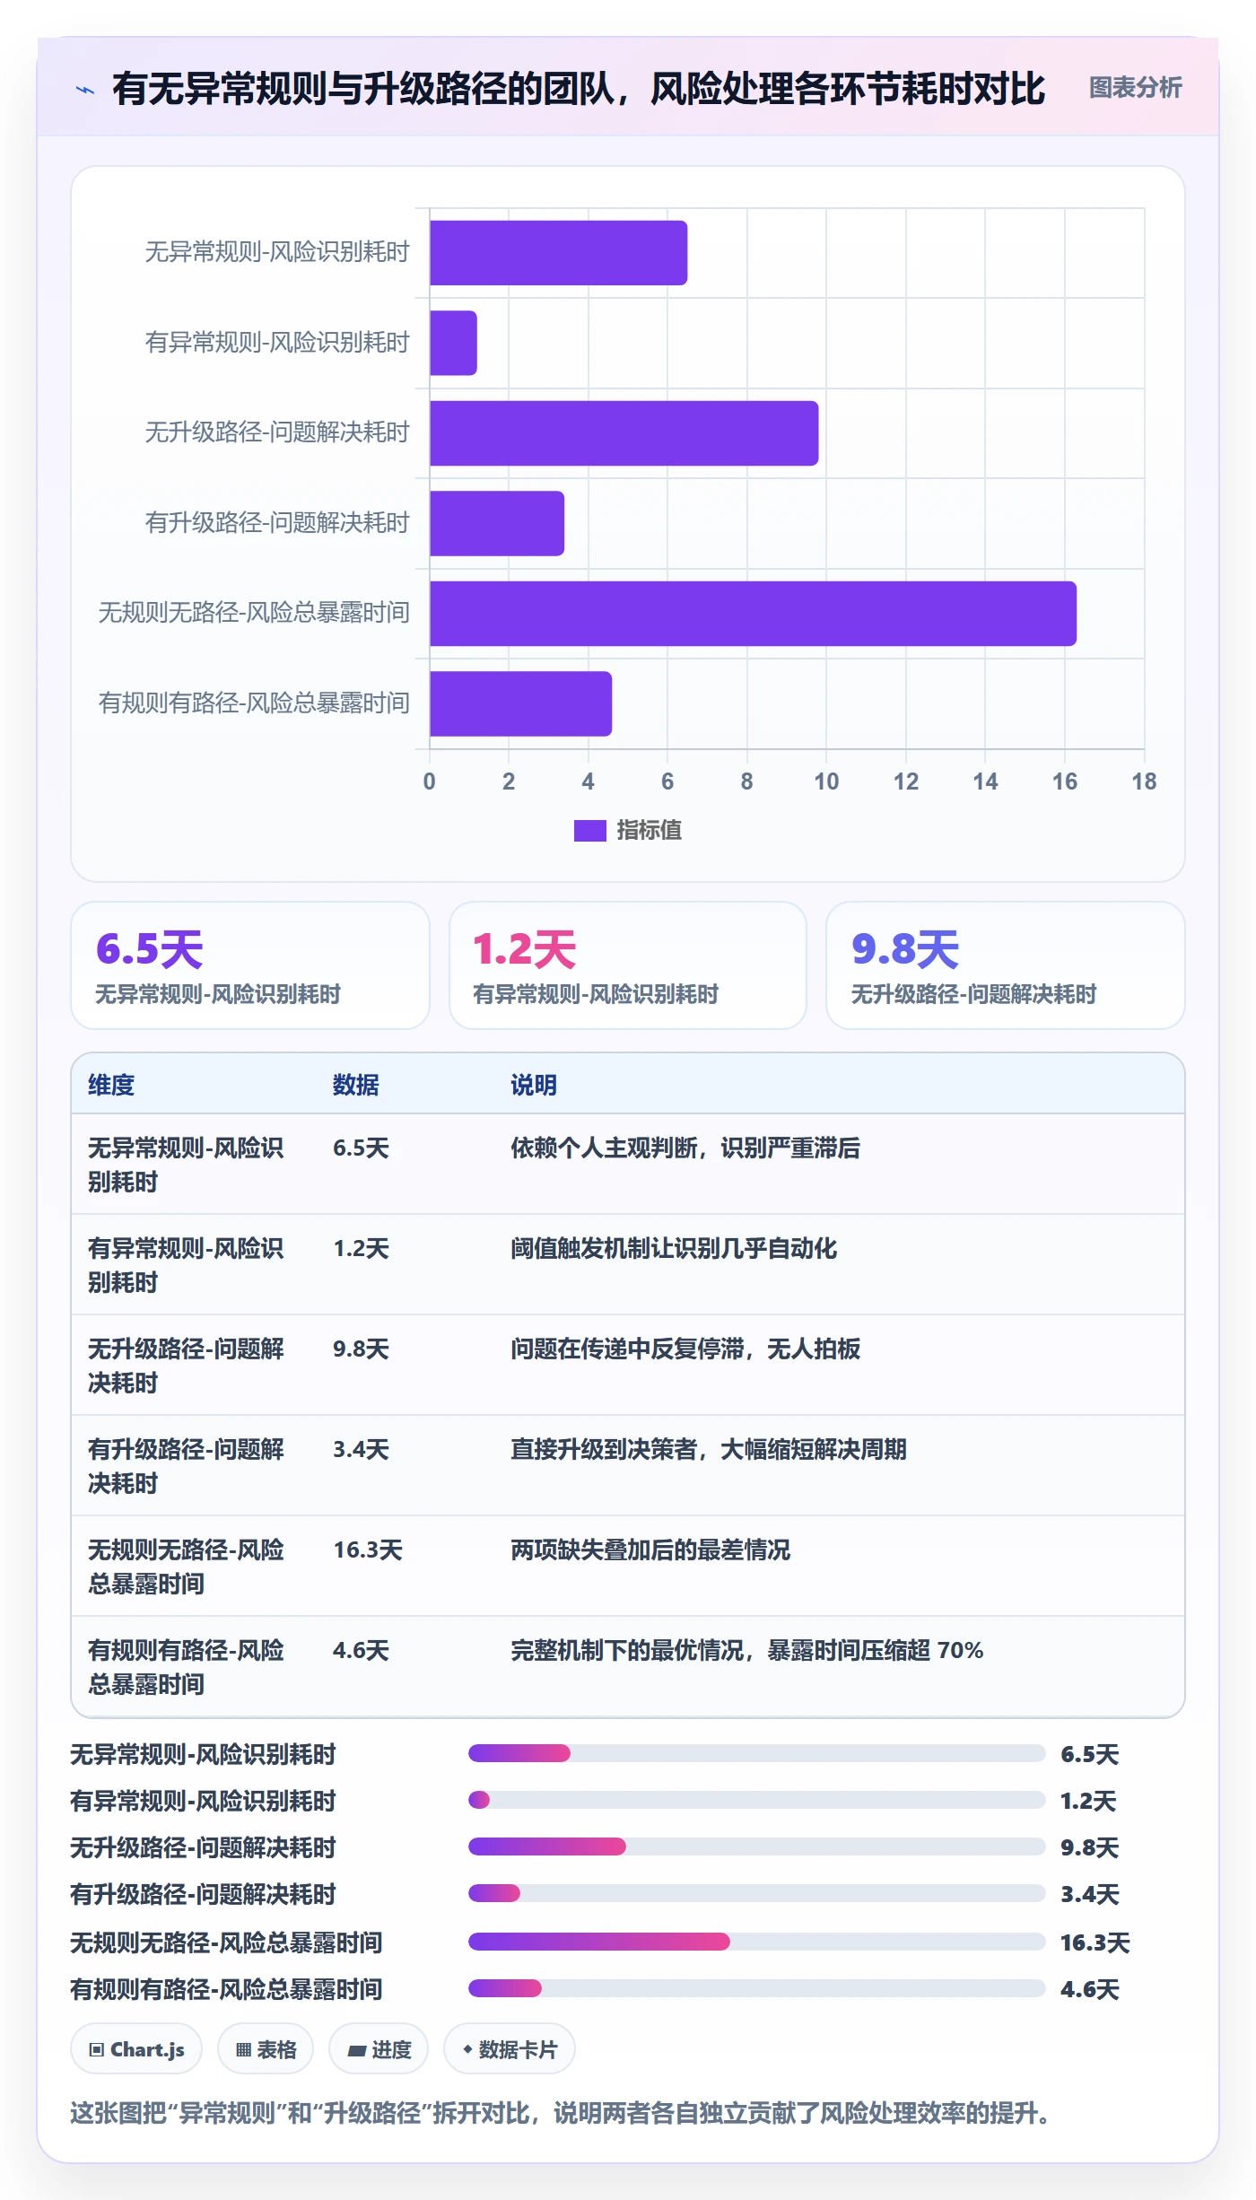The image size is (1256, 2200).
Task: Click the progress bar for 无异常规则-风险识别耗时
Action: click(757, 1753)
